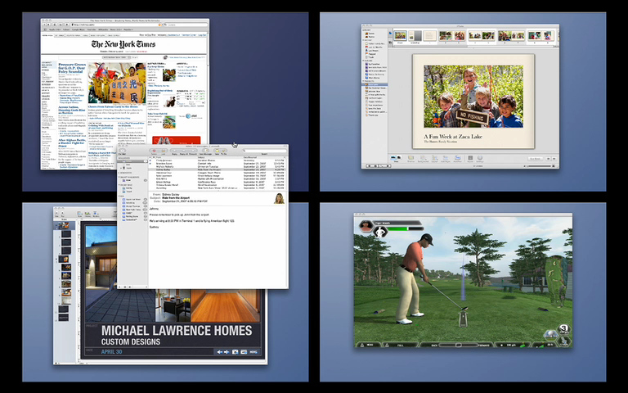Select the "Dinner on Tuesday" message

(x=217, y=166)
